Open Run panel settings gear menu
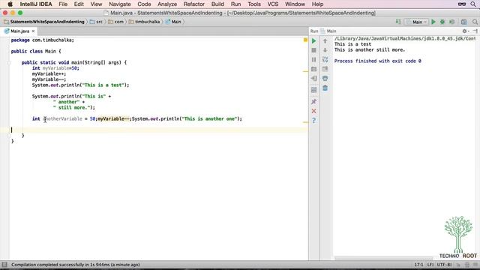 (x=465, y=31)
